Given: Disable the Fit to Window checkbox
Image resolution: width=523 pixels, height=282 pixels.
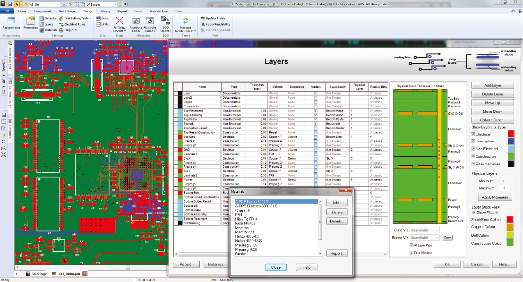Looking at the screenshot, I should pyautogui.click(x=411, y=253).
